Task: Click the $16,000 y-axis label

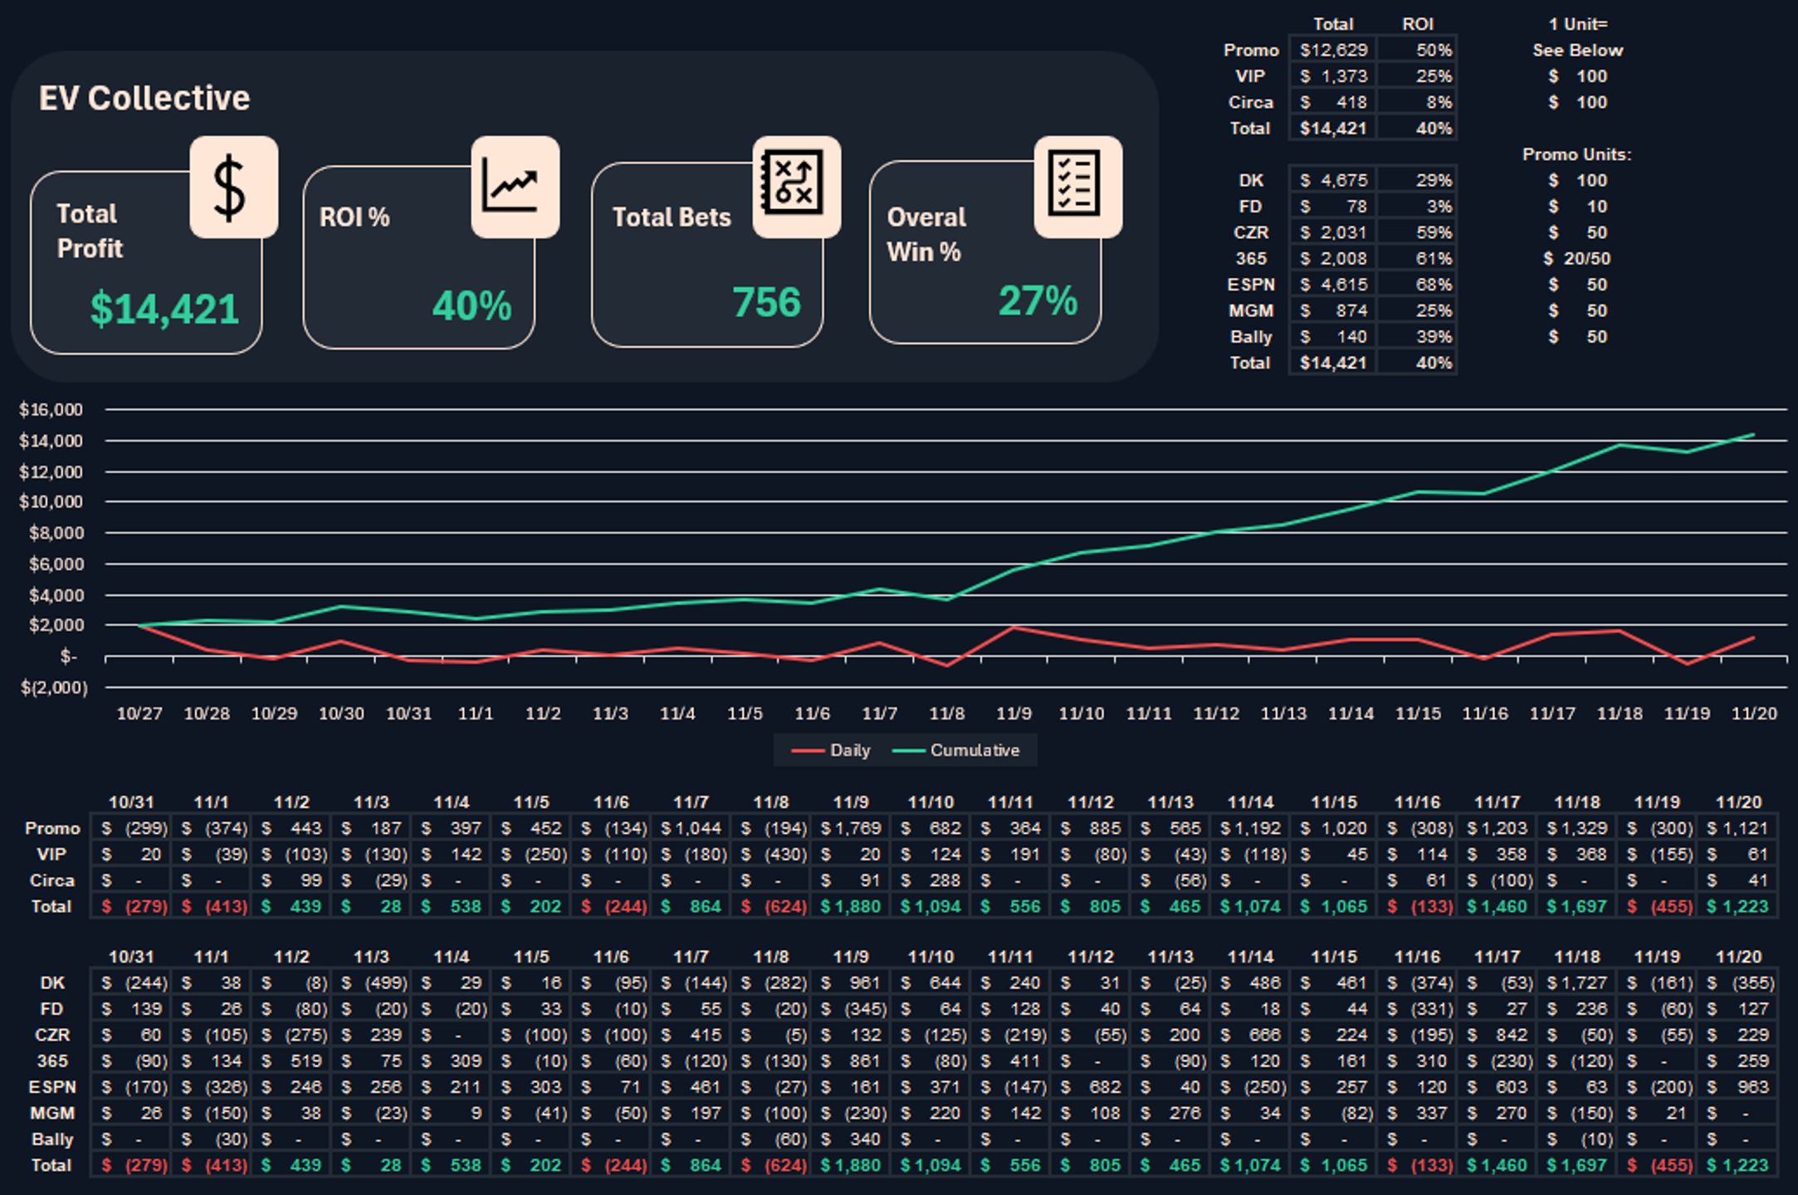Action: [x=51, y=409]
